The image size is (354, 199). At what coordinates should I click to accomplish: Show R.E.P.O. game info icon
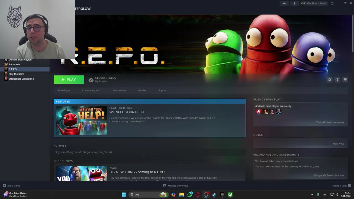(x=337, y=80)
